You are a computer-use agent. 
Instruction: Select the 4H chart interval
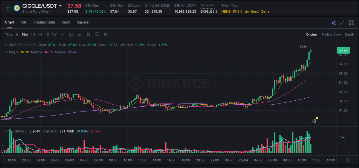point(40,34)
